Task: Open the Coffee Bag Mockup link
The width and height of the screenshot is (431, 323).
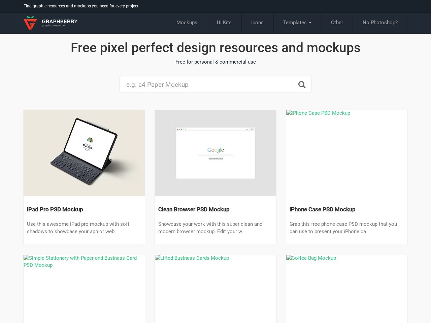Action: 311,258
